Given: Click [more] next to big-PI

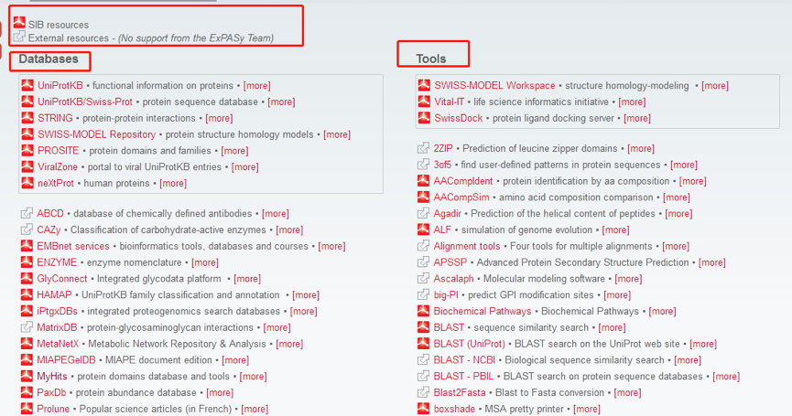Looking at the screenshot, I should click(x=617, y=295).
